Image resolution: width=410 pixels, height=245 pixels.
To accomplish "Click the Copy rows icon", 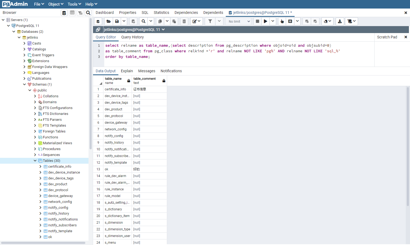I will (160, 21).
